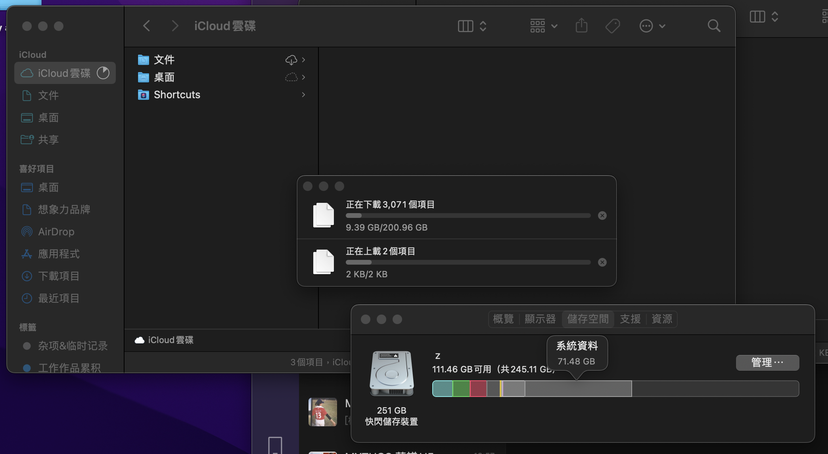Image resolution: width=828 pixels, height=454 pixels.
Task: Go back with the left arrow
Action: pos(147,26)
